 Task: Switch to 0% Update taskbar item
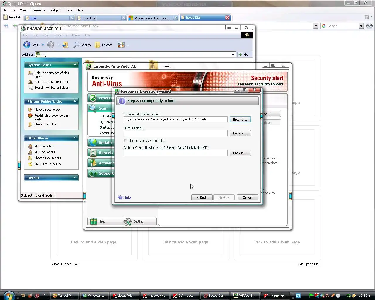click(x=185, y=296)
